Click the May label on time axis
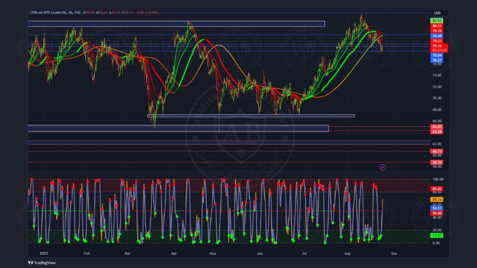The image size is (477, 268). [x=213, y=253]
